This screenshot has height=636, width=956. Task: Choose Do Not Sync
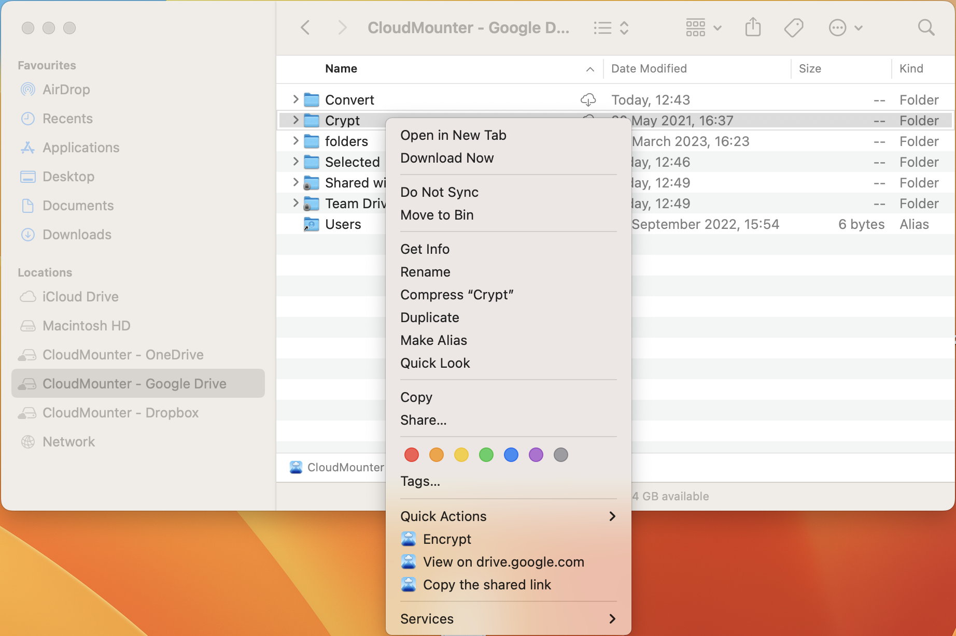click(508, 192)
